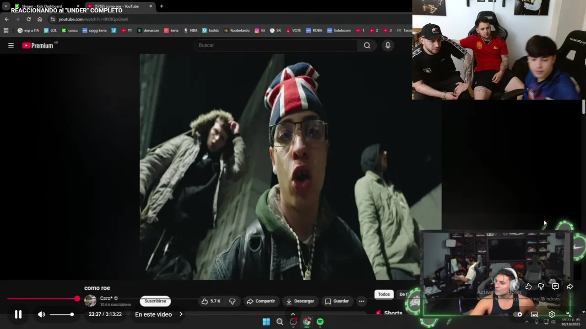This screenshot has width=586, height=329.
Task: Open the builds bookmark
Action: (x=211, y=31)
